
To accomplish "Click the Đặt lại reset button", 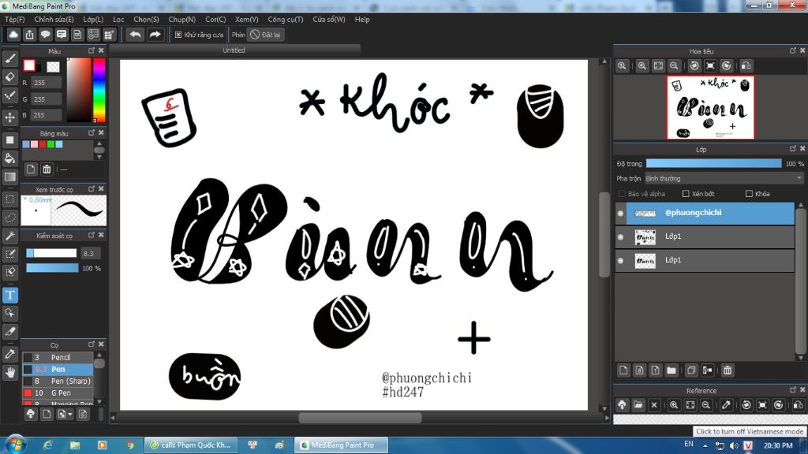I will (266, 35).
